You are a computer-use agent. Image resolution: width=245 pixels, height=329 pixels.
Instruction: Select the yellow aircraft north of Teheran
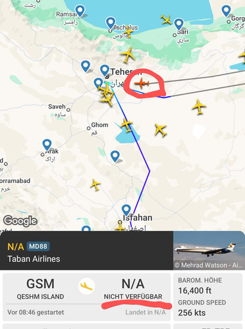[128, 55]
